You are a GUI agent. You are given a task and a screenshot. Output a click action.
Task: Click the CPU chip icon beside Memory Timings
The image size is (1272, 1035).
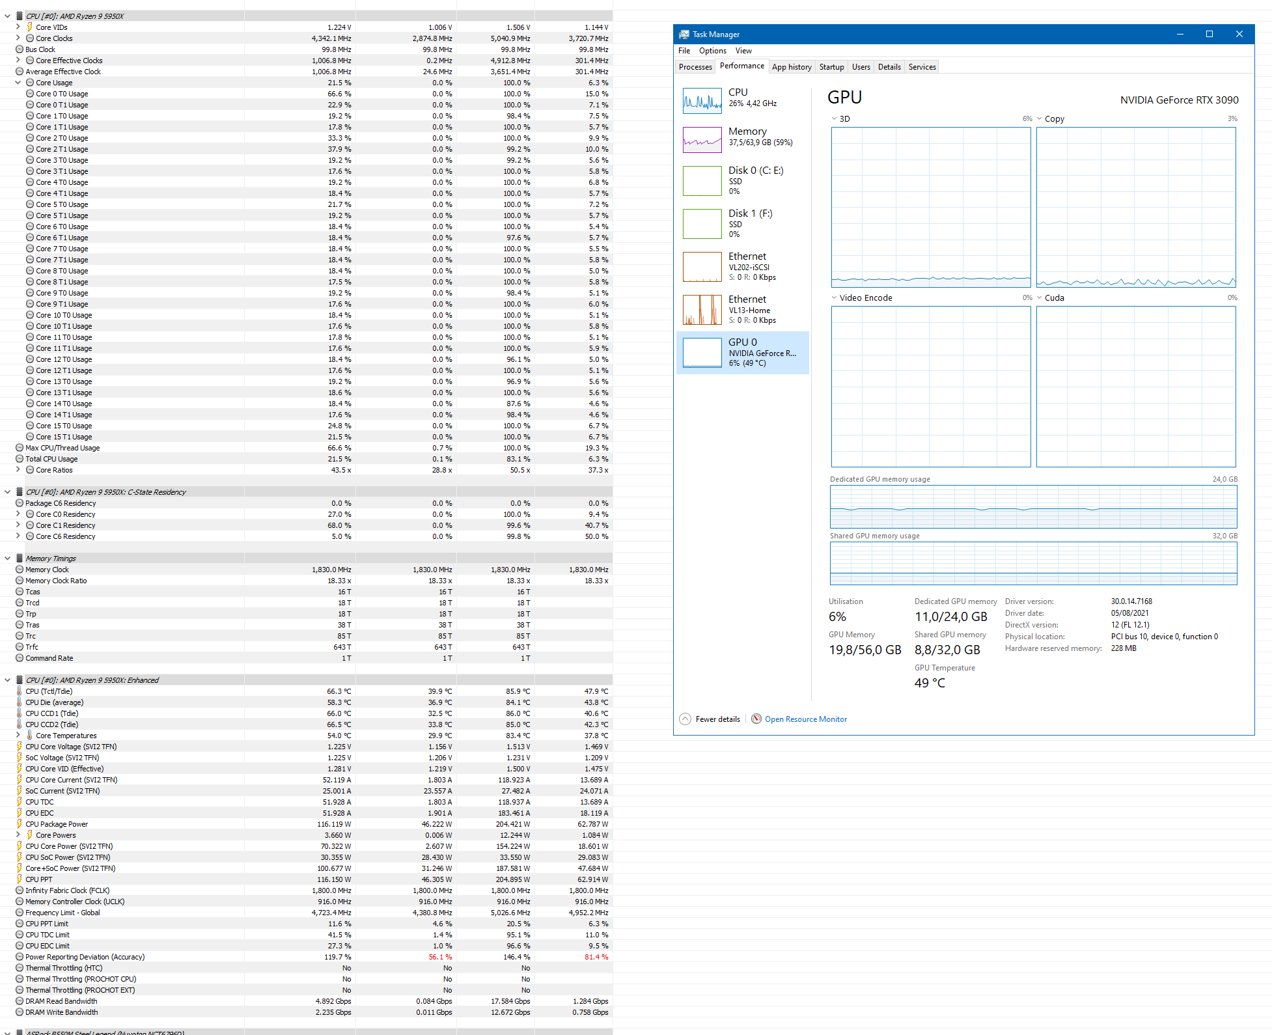(20, 559)
